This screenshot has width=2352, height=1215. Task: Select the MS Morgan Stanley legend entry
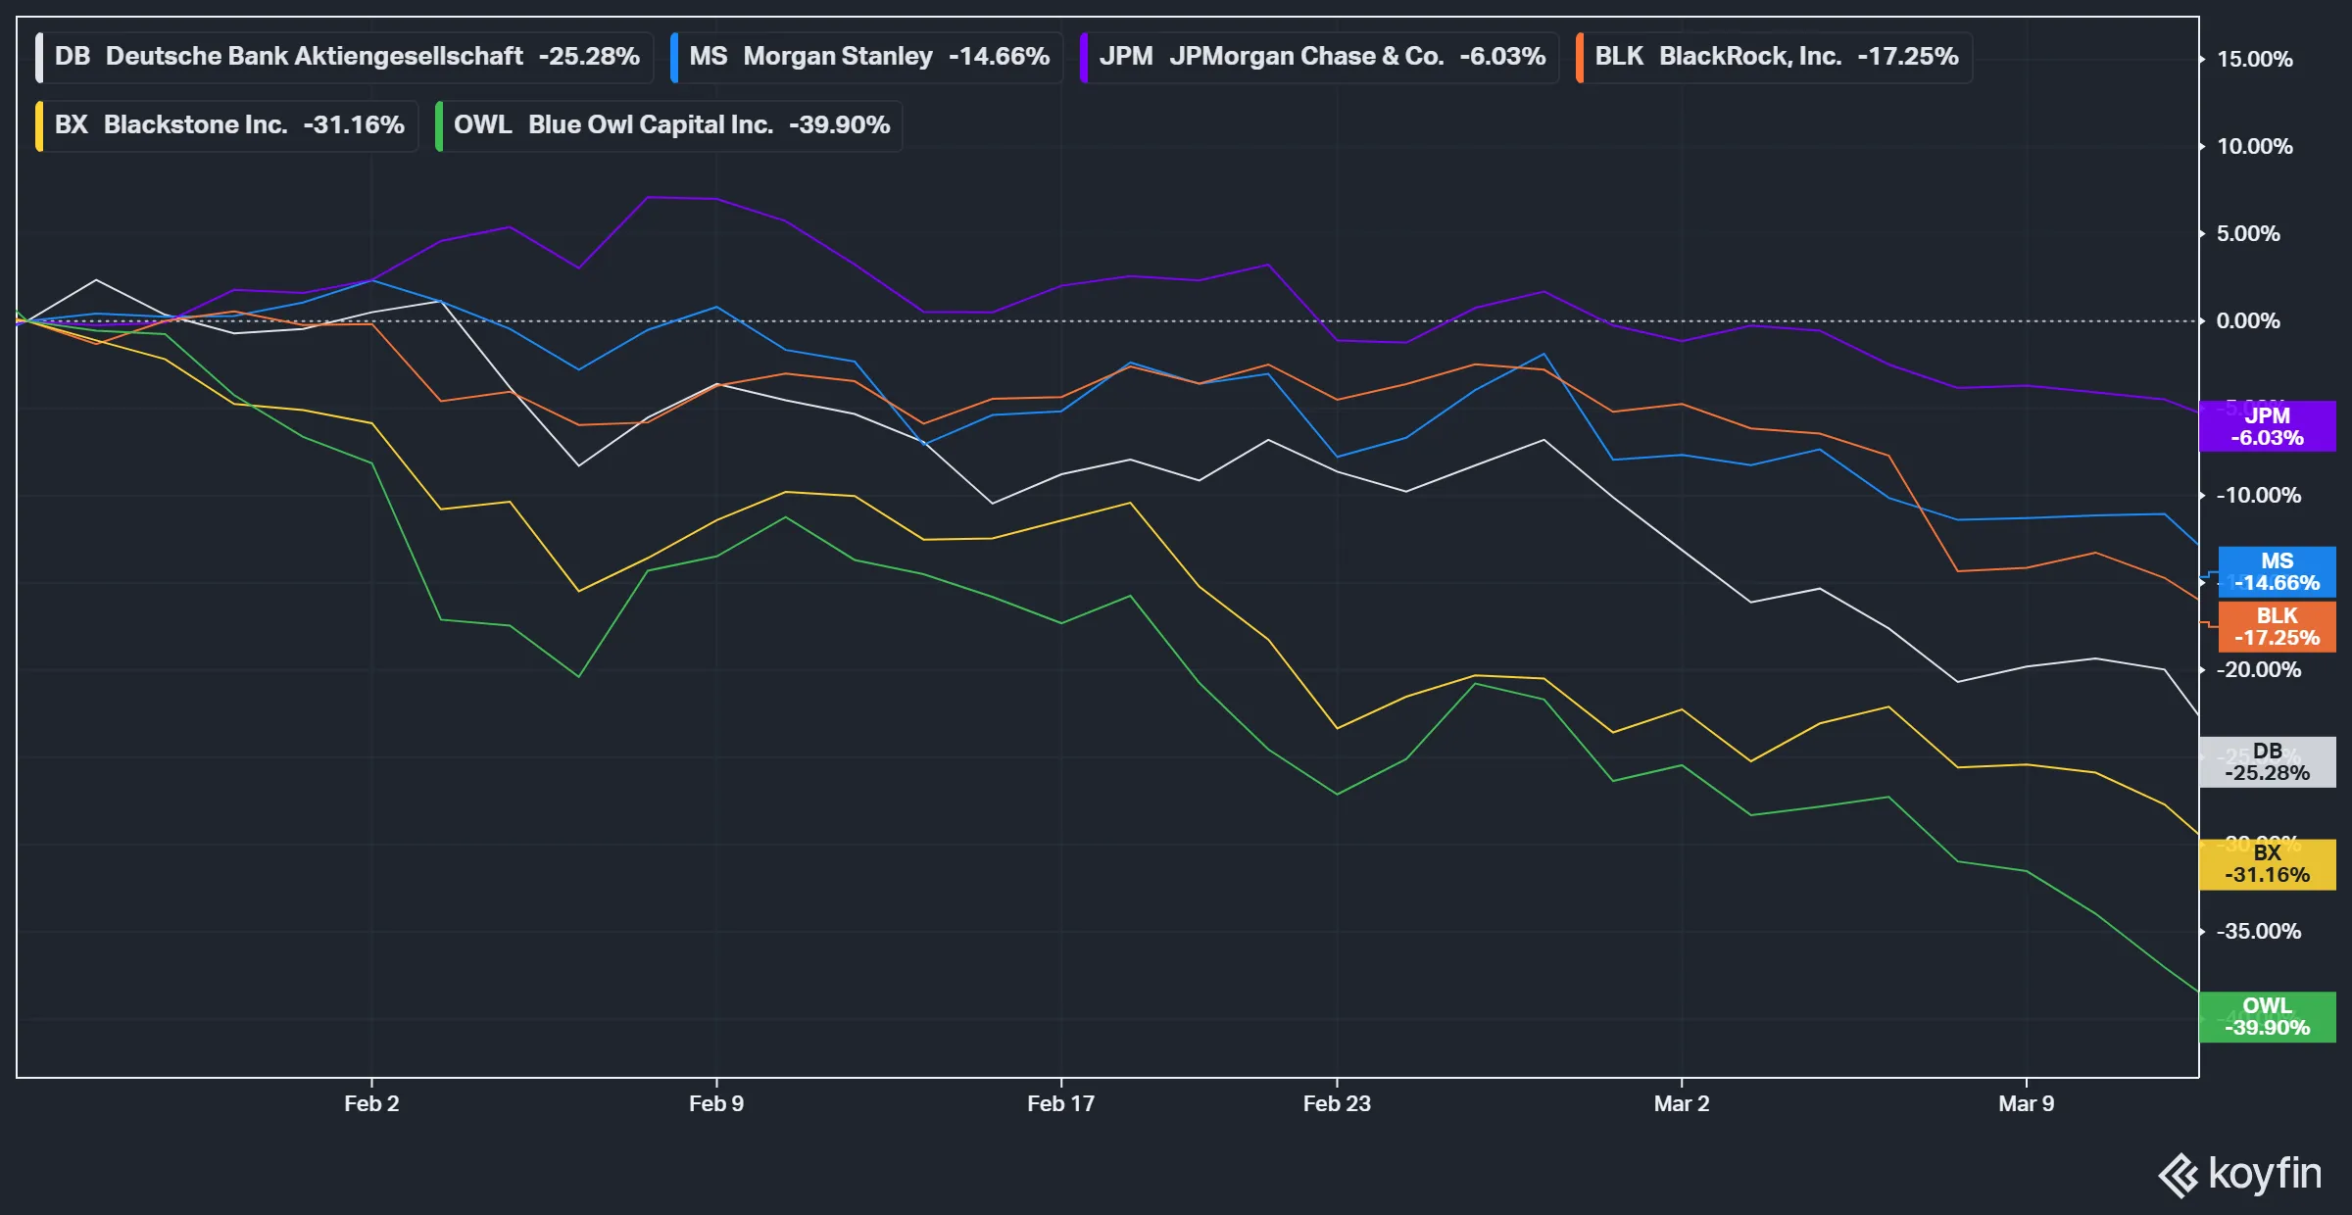(866, 57)
